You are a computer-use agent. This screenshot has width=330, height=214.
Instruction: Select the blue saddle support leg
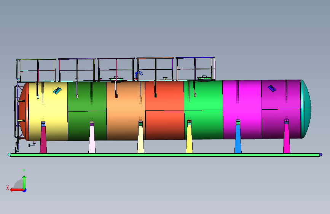click(238, 138)
